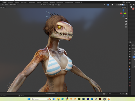Viewport: 135px width, 101px height.
Task: Toggle snapping in the viewport header
Action: [x=53, y=5]
